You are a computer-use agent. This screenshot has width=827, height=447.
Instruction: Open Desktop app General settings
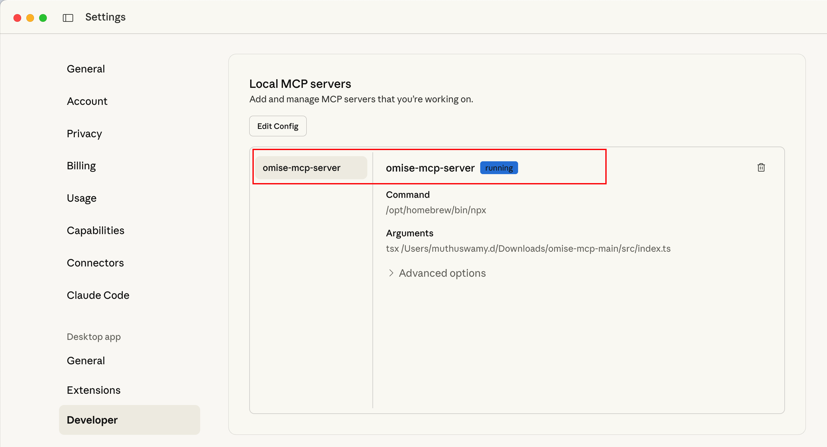86,361
